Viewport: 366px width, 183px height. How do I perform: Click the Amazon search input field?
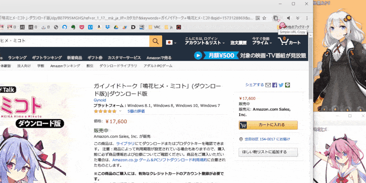pyautogui.click(x=74, y=41)
